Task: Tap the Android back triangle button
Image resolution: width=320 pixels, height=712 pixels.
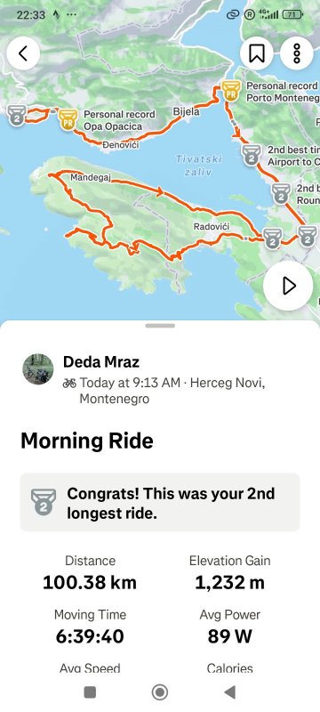Action: click(230, 692)
